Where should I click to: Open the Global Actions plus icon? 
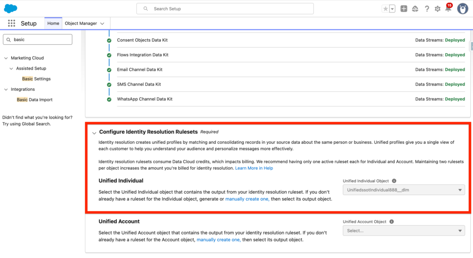pos(404,9)
